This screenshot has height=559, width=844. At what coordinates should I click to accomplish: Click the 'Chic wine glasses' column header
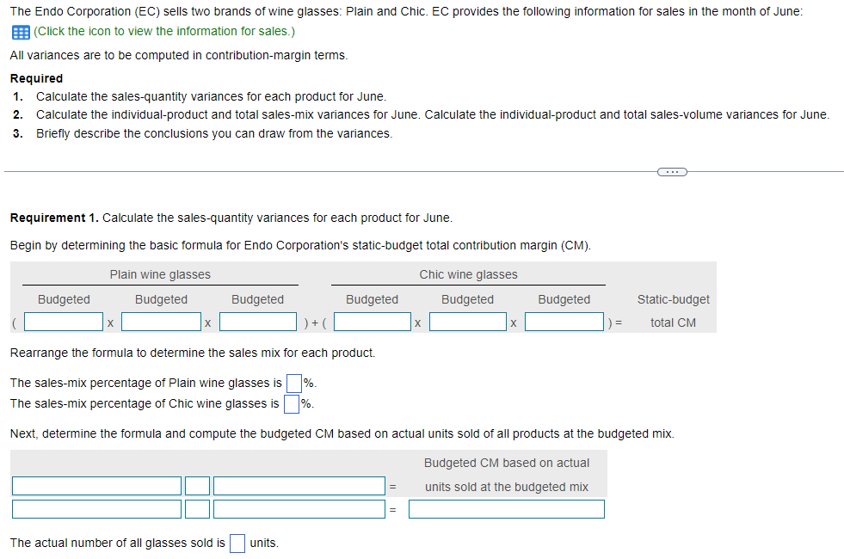[468, 274]
